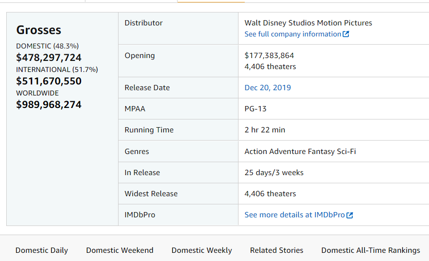Click the Widest Release row label
Viewport: 429px width, 261px height.
[151, 194]
